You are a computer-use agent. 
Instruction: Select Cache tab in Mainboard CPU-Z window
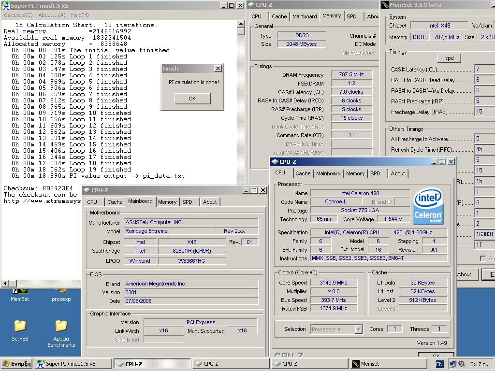tap(115, 202)
